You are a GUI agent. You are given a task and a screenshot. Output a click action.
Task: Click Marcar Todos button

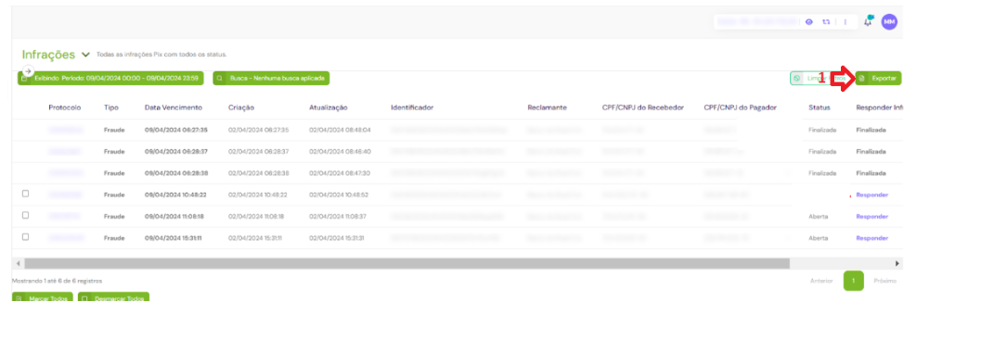[x=43, y=298]
